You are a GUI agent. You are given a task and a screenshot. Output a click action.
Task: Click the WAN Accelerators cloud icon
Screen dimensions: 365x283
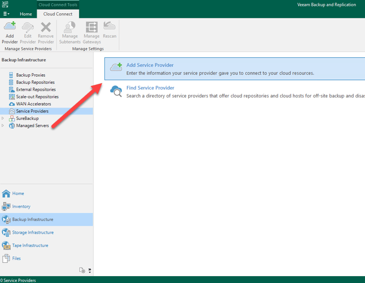click(x=12, y=104)
